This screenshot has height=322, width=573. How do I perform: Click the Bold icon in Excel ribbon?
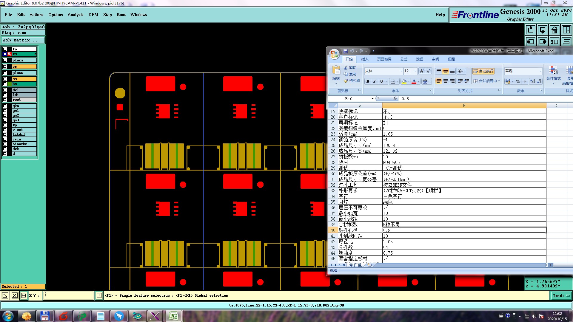(x=368, y=81)
